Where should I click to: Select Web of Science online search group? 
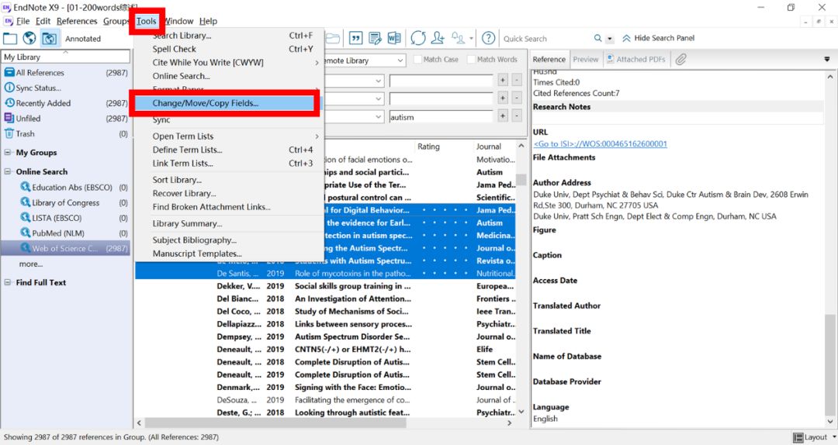pyautogui.click(x=66, y=248)
